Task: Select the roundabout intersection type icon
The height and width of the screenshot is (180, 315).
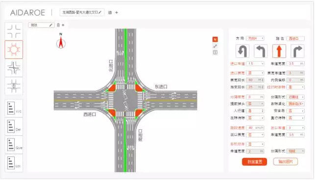Action: click(14, 50)
